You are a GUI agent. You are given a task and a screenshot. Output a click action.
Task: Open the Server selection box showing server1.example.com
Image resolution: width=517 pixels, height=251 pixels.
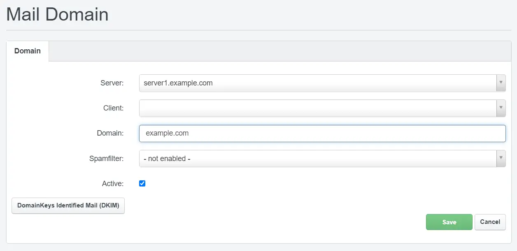click(317, 83)
